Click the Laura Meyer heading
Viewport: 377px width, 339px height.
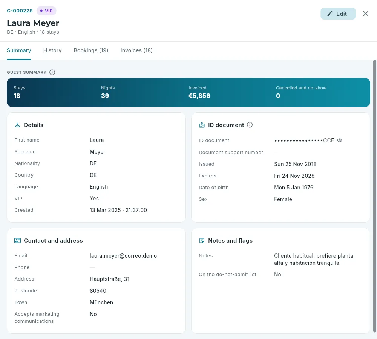pyautogui.click(x=33, y=23)
